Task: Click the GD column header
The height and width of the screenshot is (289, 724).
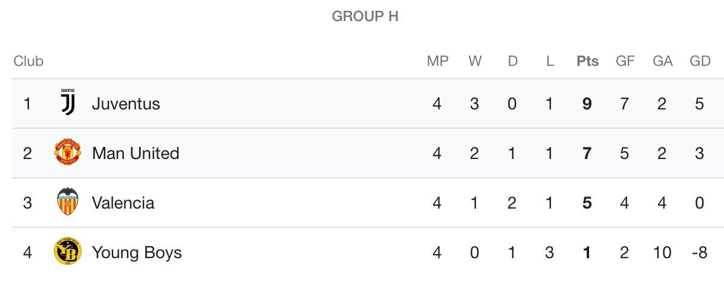Action: pos(700,61)
